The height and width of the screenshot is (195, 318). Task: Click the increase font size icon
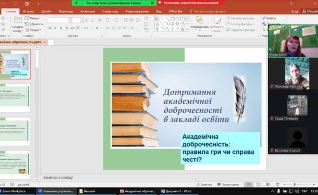coord(87,20)
